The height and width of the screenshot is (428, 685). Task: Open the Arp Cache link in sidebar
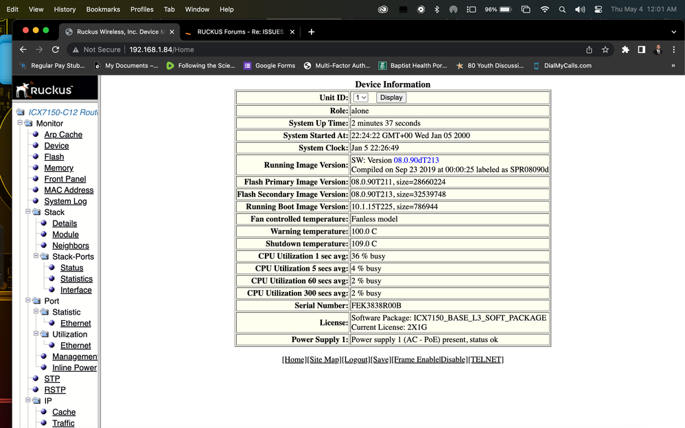(63, 135)
